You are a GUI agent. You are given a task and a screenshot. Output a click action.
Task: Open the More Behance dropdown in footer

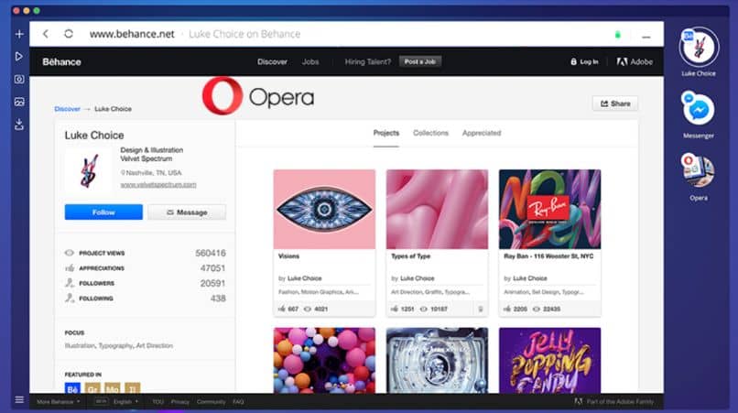(59, 402)
